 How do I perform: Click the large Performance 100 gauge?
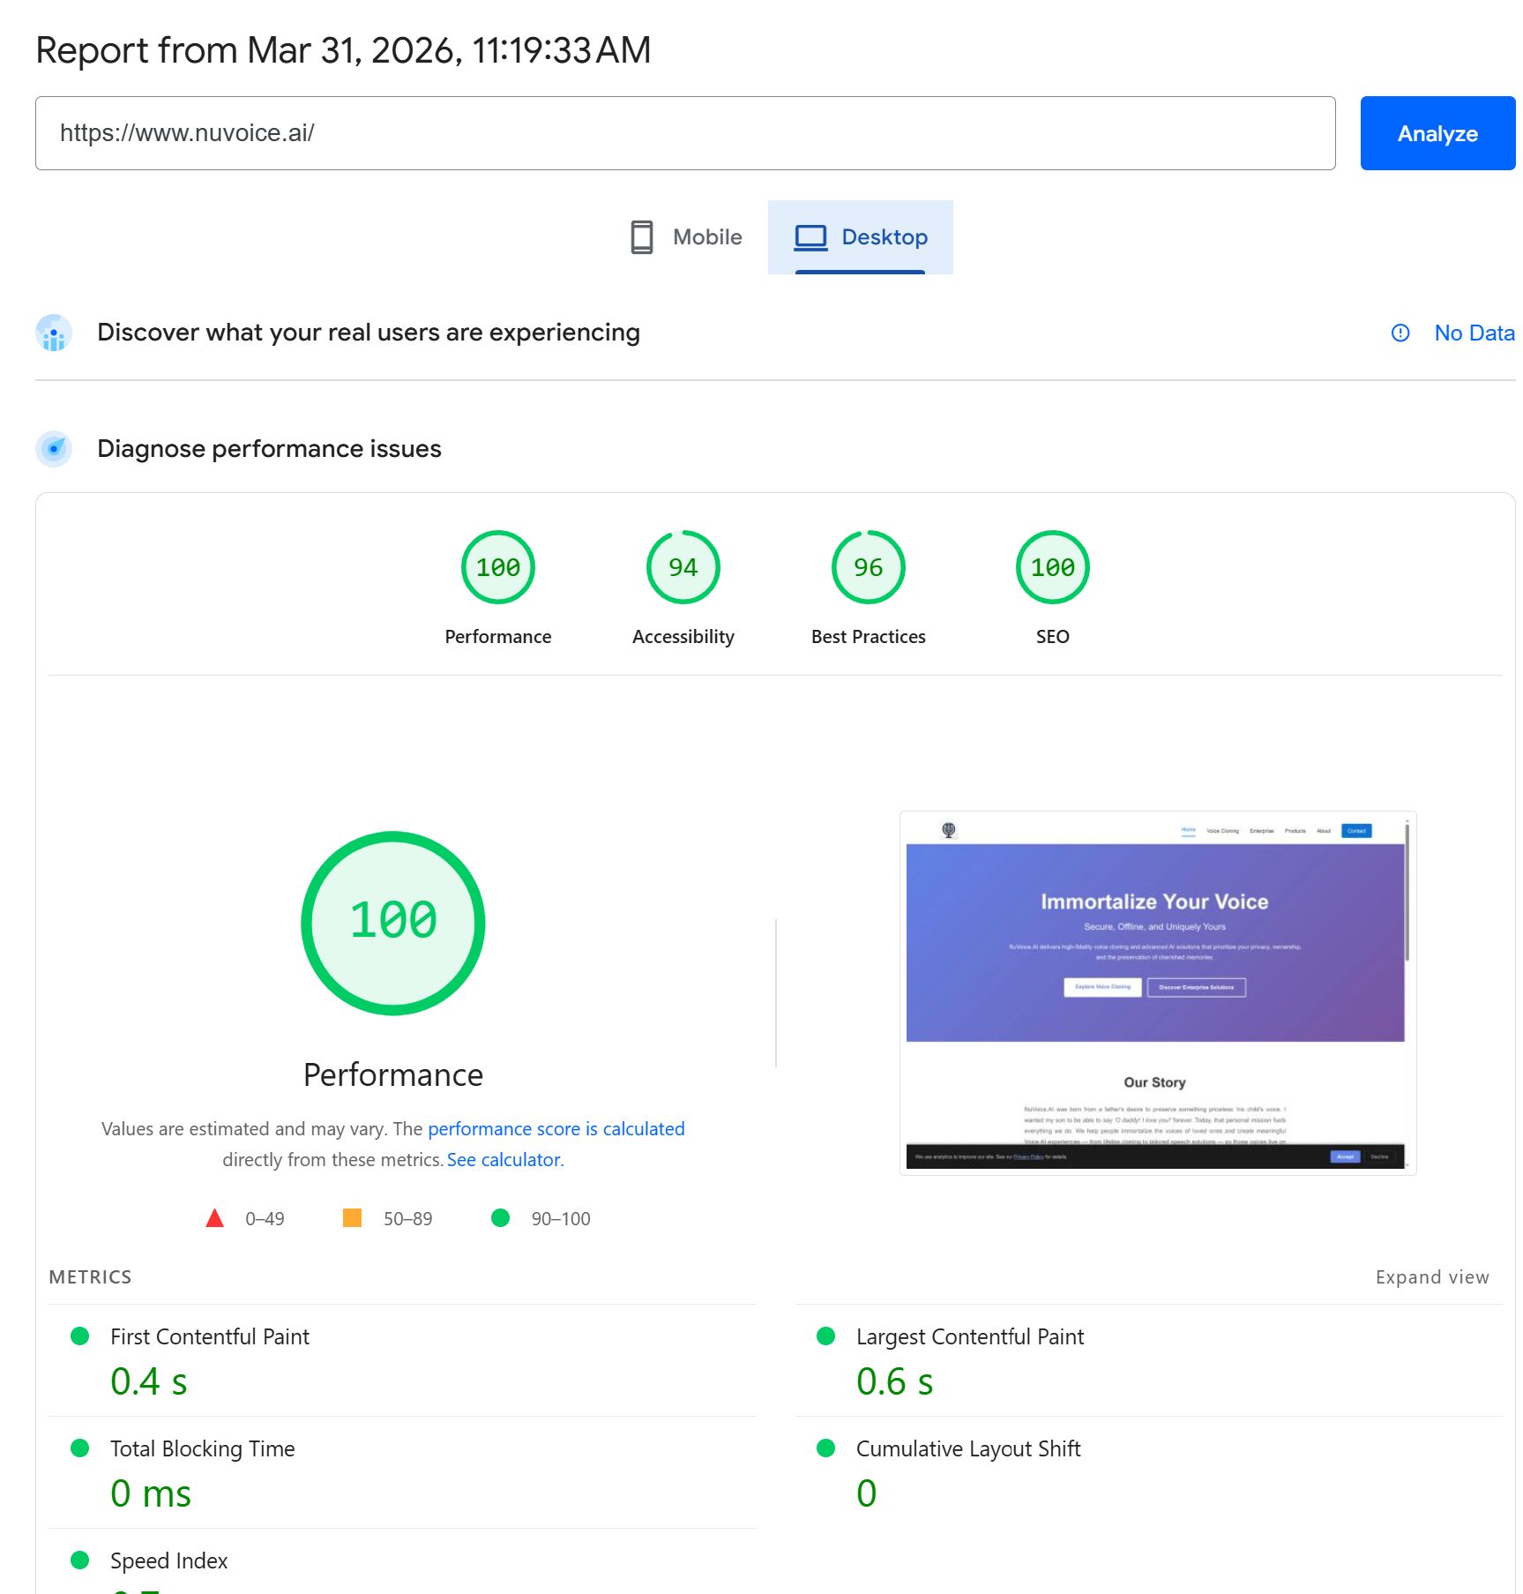(393, 923)
